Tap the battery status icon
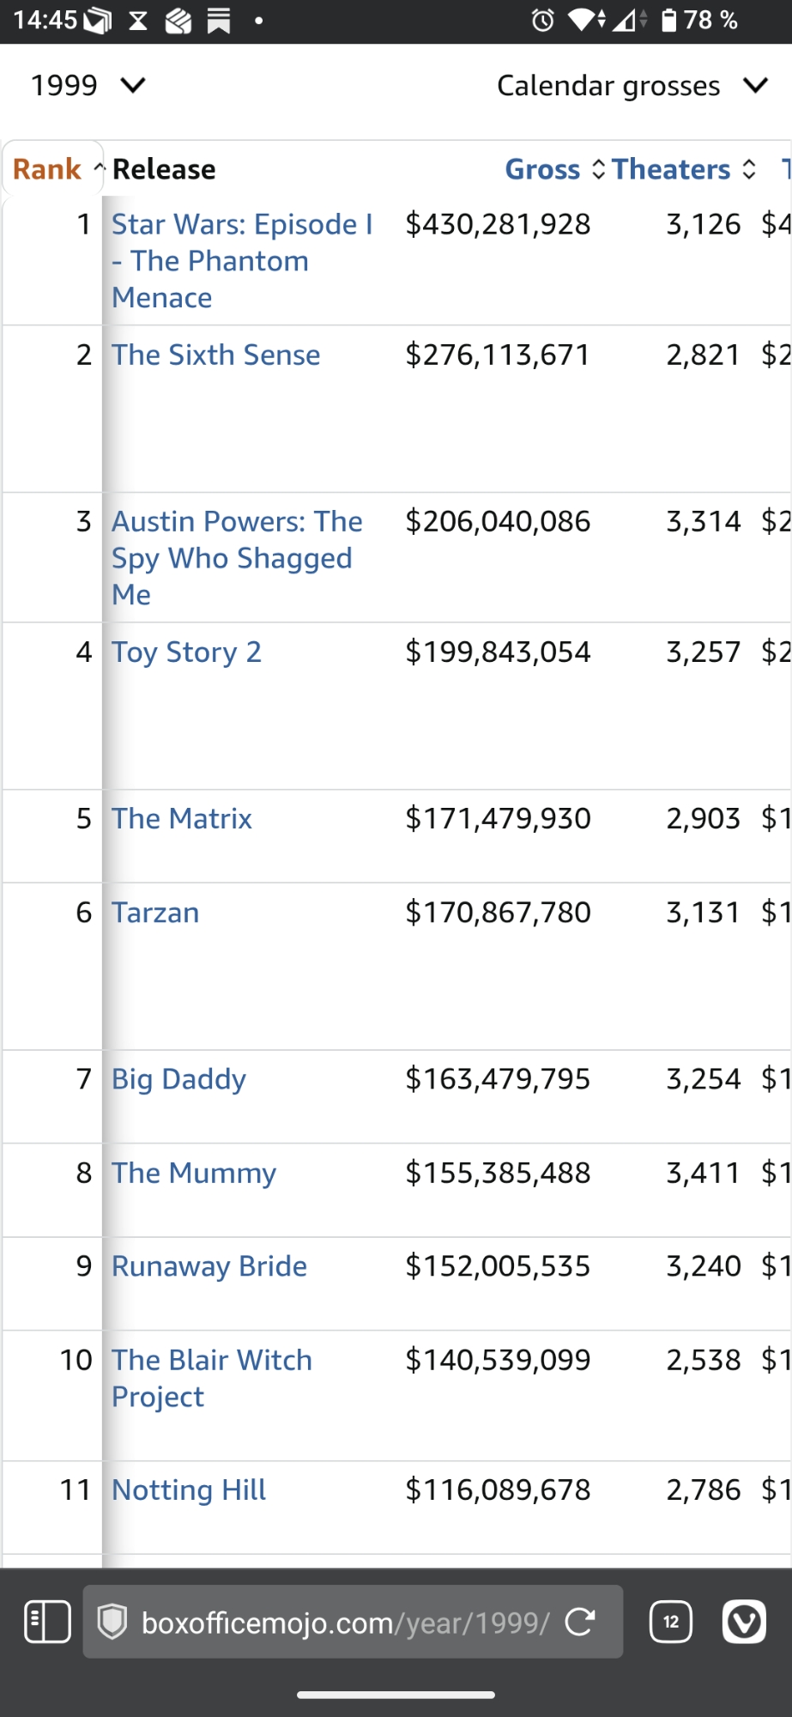This screenshot has width=792, height=1717. pyautogui.click(x=669, y=20)
